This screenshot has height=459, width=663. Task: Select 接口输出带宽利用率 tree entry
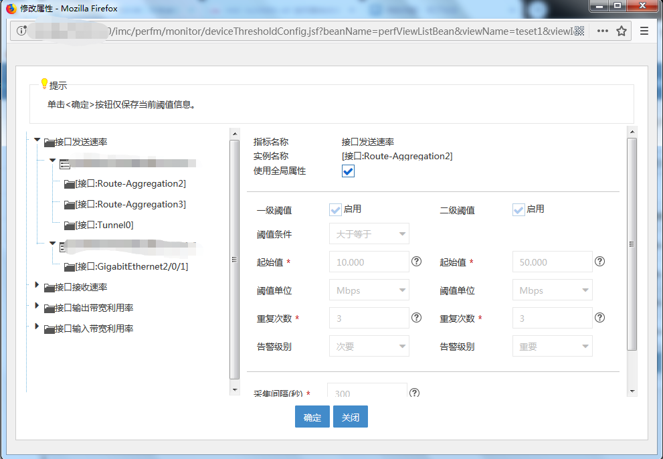click(x=94, y=308)
